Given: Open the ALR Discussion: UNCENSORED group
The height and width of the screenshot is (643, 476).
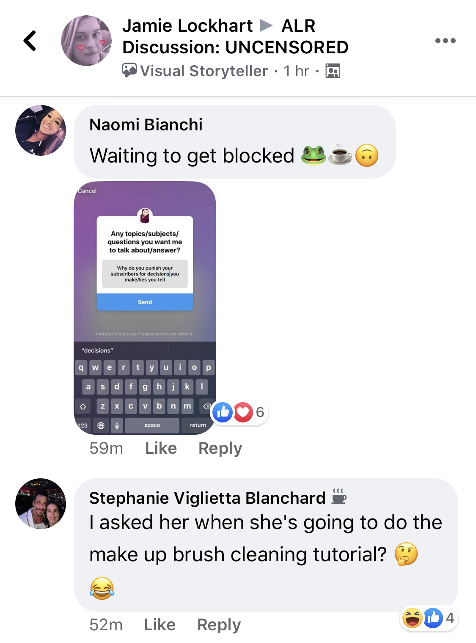Looking at the screenshot, I should [x=235, y=36].
